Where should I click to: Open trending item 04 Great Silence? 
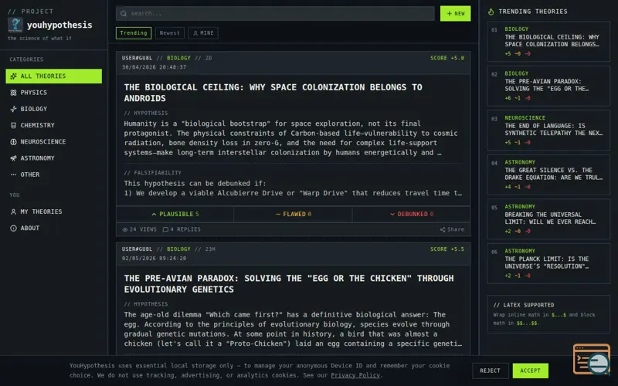[x=548, y=174]
